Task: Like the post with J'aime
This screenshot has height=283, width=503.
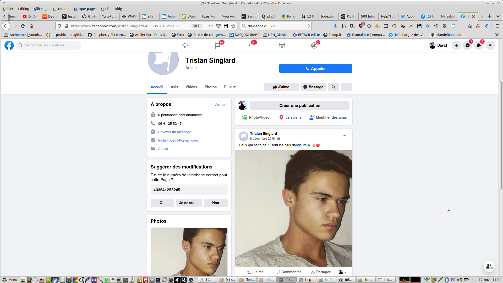Action: [x=255, y=272]
